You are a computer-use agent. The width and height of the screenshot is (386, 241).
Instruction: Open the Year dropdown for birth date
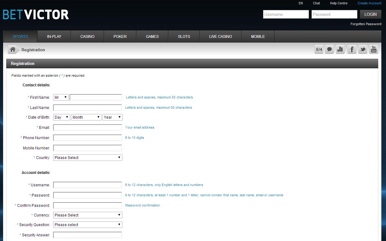(112, 117)
